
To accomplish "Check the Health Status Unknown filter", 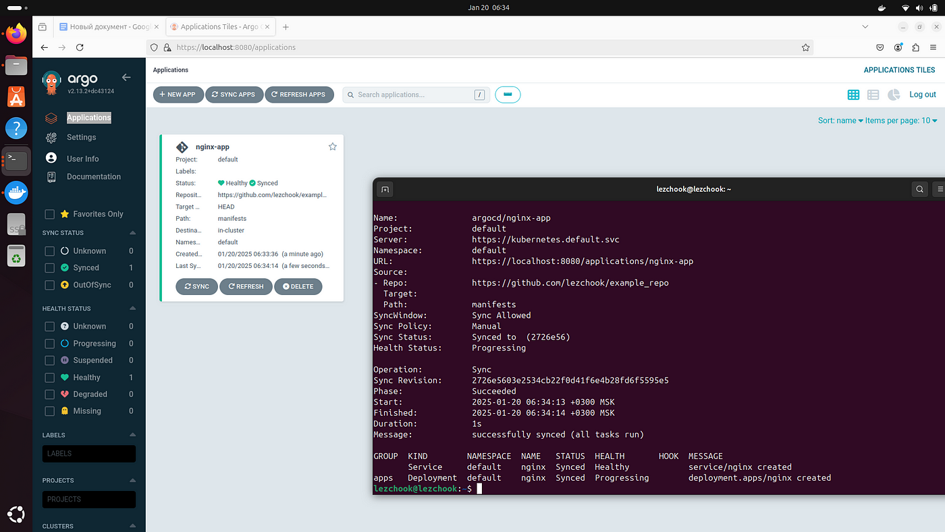I will pos(49,326).
